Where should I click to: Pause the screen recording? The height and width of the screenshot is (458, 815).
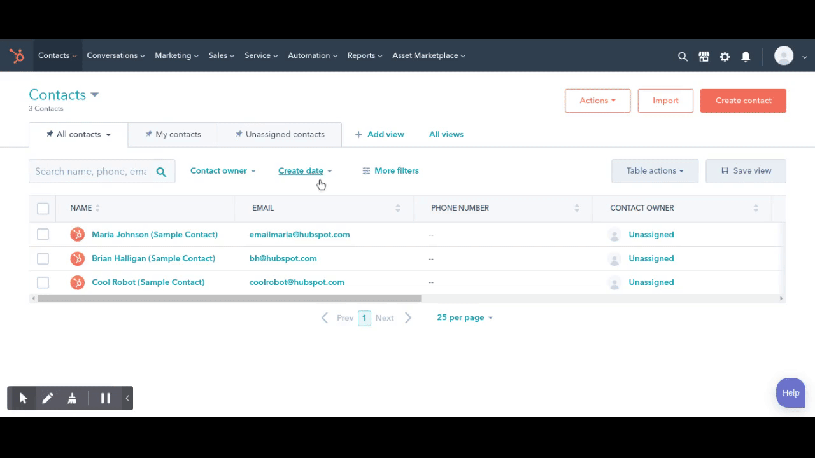click(x=106, y=398)
